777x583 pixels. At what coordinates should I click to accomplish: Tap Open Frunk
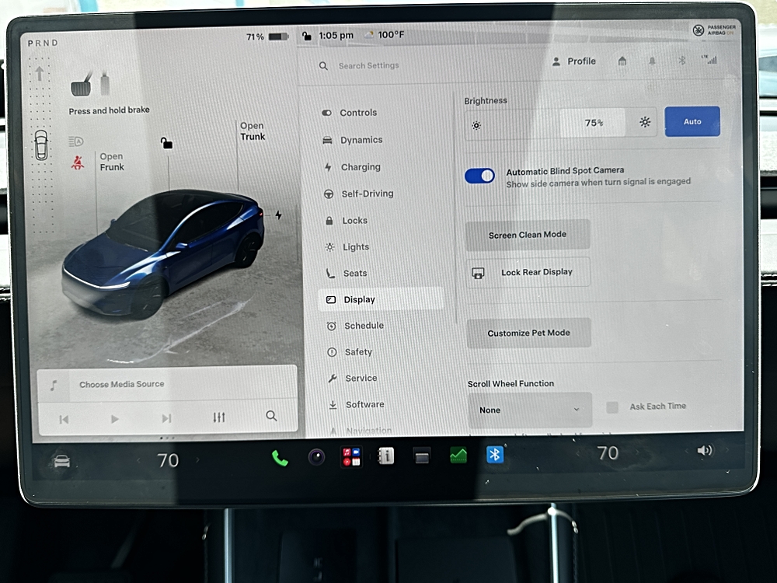click(x=112, y=162)
